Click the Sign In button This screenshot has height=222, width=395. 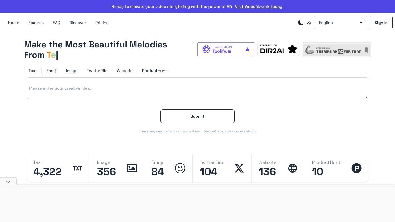pyautogui.click(x=381, y=23)
